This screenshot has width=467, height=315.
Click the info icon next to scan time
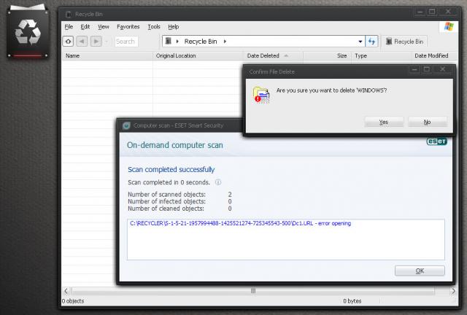[x=218, y=182]
